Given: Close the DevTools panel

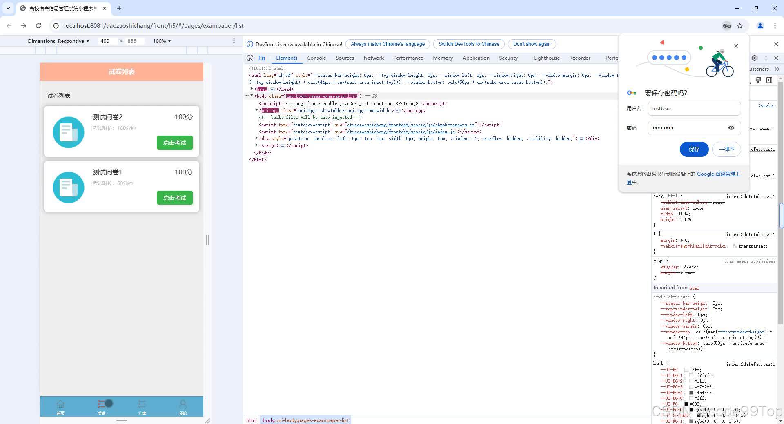Looking at the screenshot, I should 776,58.
